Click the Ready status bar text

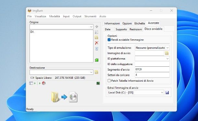30,109
